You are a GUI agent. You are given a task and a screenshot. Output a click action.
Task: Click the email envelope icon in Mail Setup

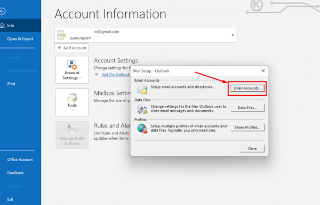tap(142, 89)
